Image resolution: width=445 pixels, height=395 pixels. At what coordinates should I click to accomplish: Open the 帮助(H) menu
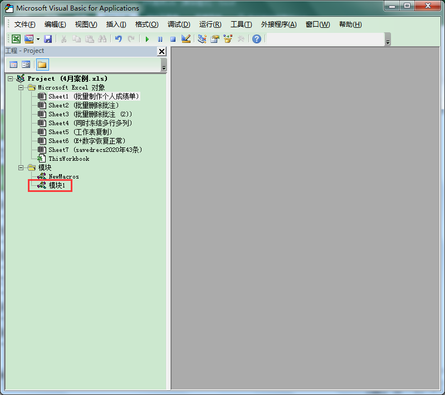click(x=350, y=24)
